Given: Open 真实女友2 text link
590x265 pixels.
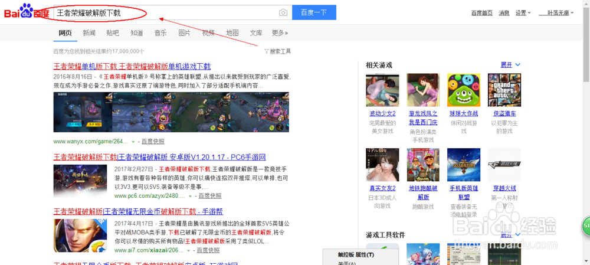Looking at the screenshot, I should [x=382, y=188].
